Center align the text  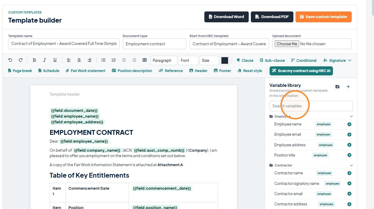click(79, 60)
